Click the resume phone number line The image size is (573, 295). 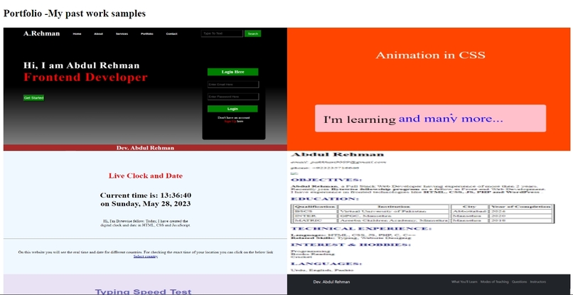[x=325, y=168]
